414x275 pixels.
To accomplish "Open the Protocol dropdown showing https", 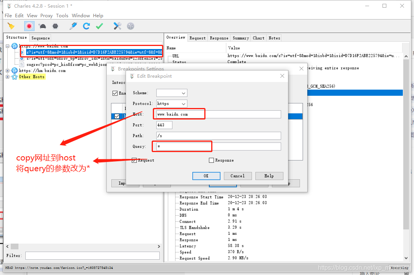I will [x=172, y=103].
